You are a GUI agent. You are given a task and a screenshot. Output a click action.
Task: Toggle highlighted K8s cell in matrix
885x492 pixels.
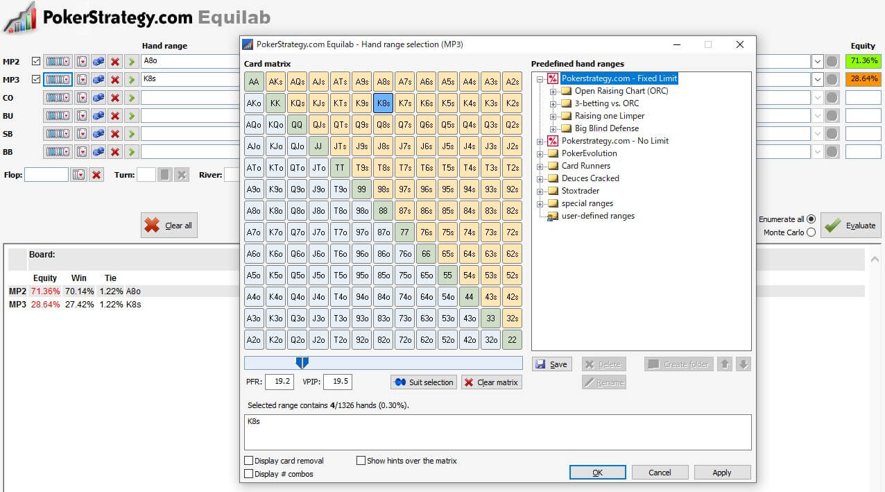pos(383,103)
